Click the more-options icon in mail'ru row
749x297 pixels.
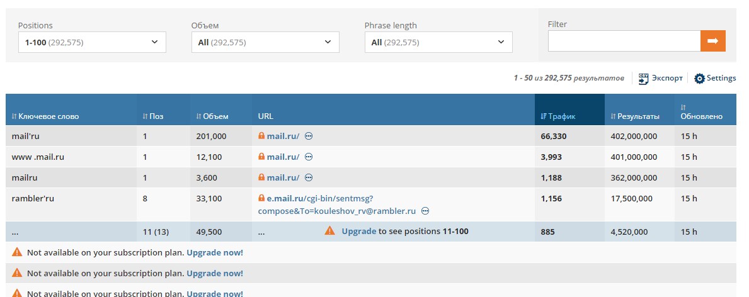pyautogui.click(x=309, y=136)
